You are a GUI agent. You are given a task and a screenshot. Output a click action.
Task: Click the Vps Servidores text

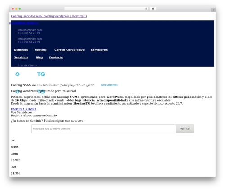click(x=22, y=112)
